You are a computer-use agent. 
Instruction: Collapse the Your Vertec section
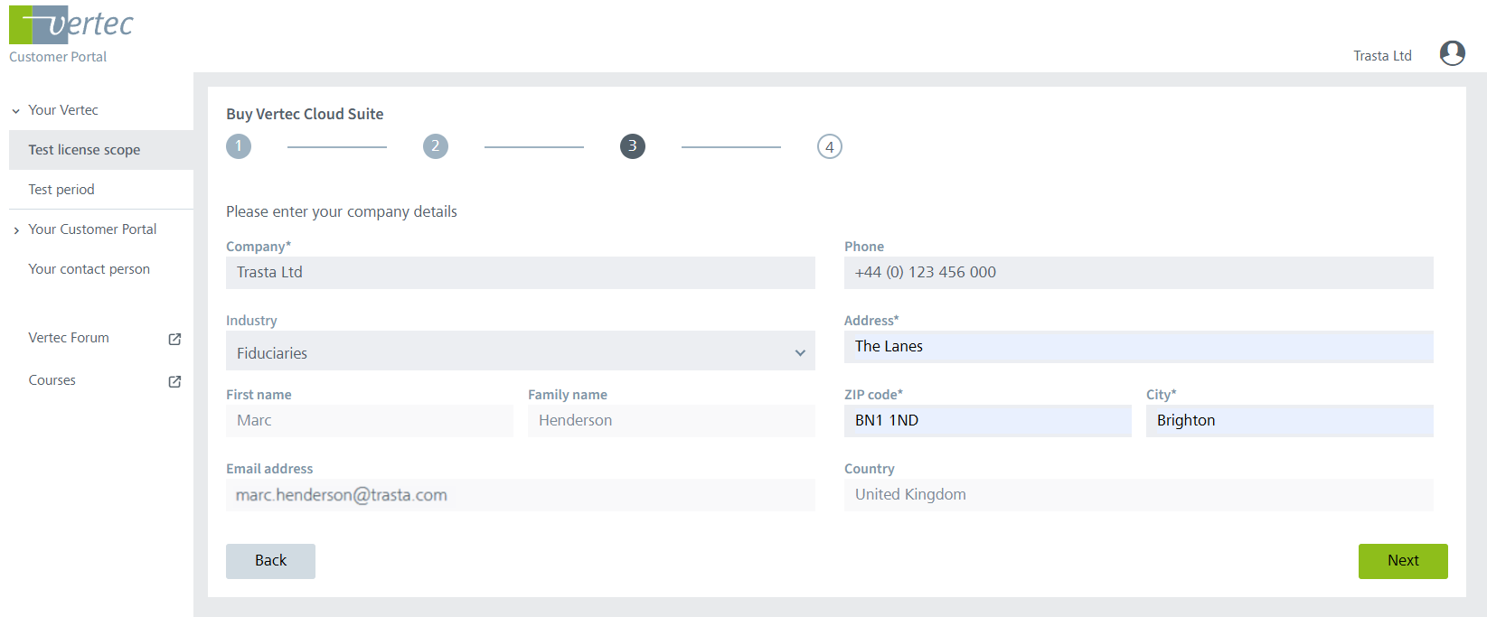(x=16, y=111)
